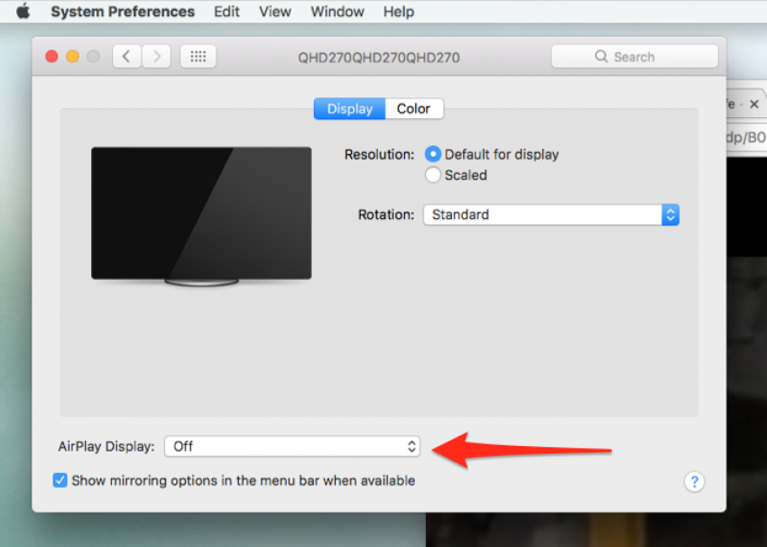Select the monitor illustration preview
This screenshot has height=547, width=767.
[x=200, y=216]
